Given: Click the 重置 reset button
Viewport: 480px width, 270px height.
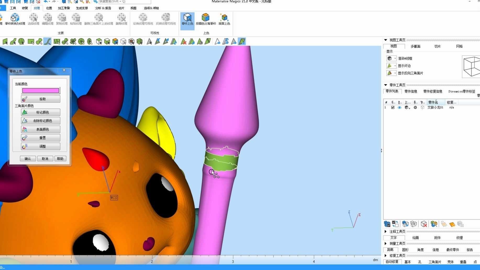Looking at the screenshot, I should tap(41, 138).
